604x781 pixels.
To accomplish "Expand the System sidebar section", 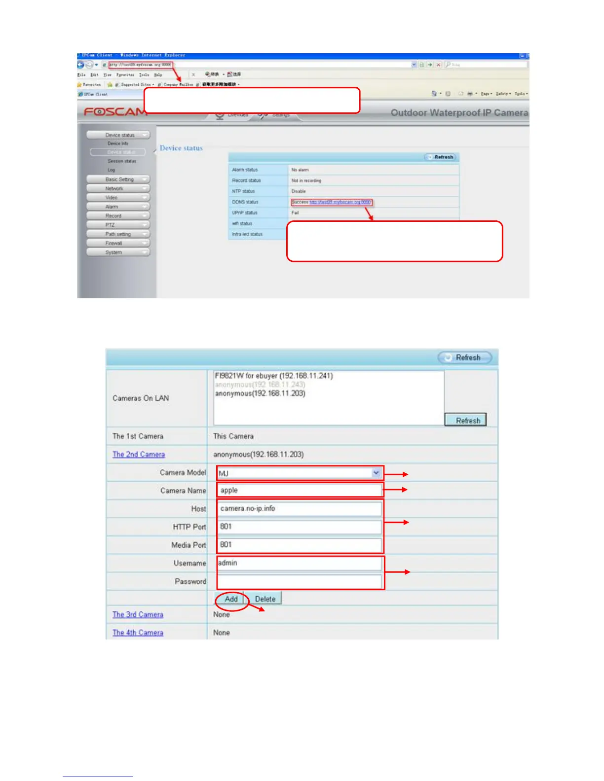I will pos(118,252).
